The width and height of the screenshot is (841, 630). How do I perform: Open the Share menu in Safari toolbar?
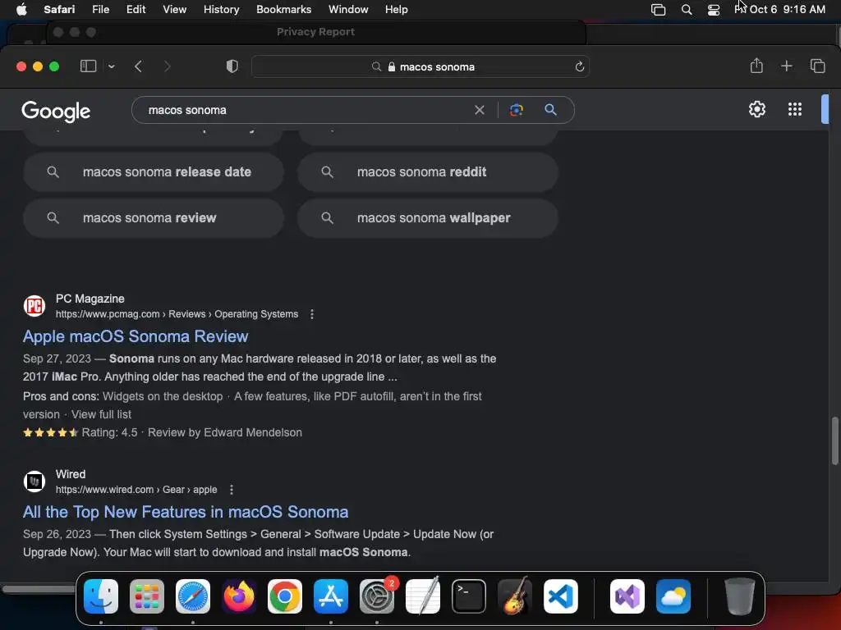click(x=756, y=66)
